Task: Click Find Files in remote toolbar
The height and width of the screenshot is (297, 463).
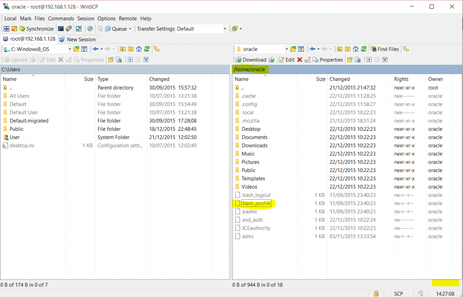Action: pyautogui.click(x=385, y=49)
